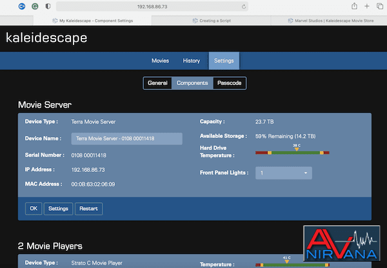Click the Terra Movie Server device type value
The width and height of the screenshot is (387, 268).
tap(94, 122)
